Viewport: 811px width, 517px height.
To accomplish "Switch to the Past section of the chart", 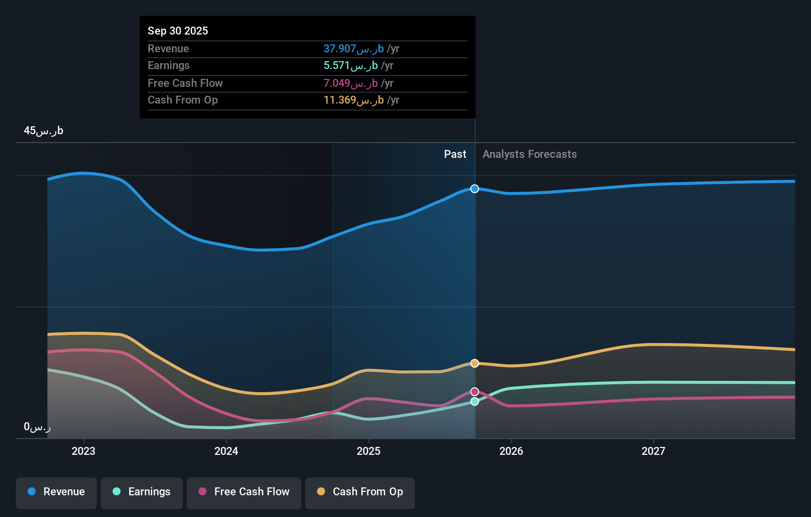I will pos(455,154).
